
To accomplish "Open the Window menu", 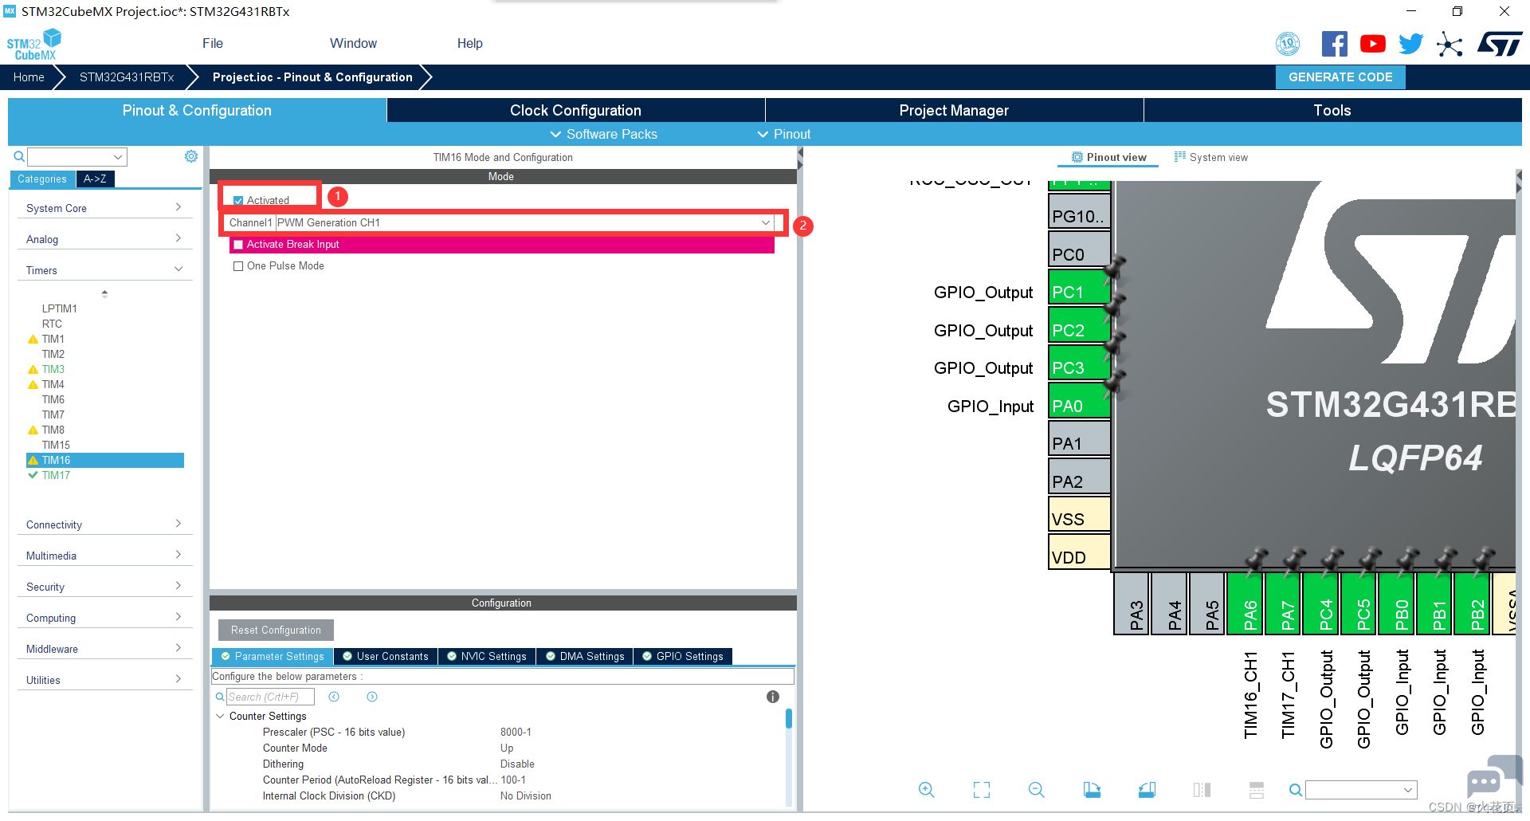I will pyautogui.click(x=353, y=43).
